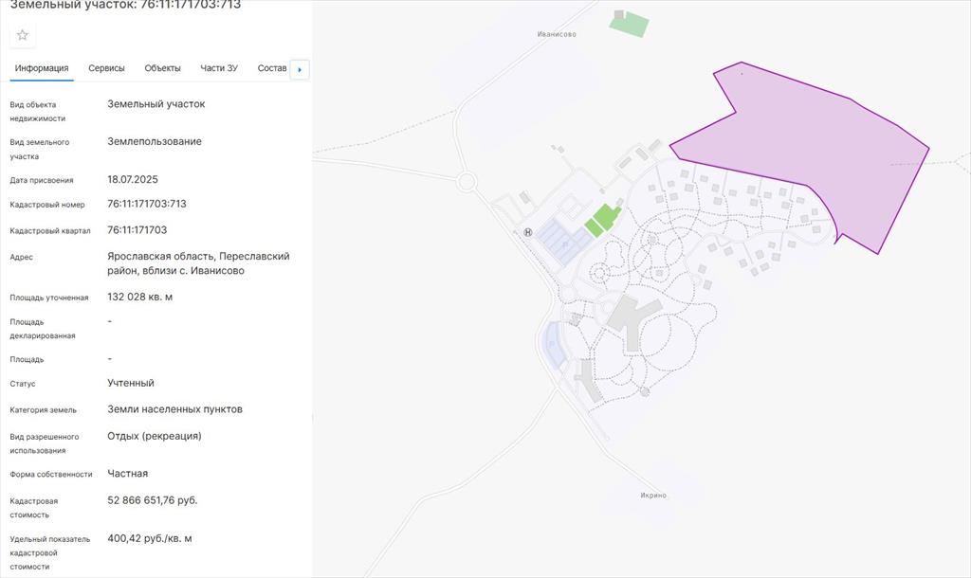Click the small blue parking area on the southwest road
Image resolution: width=971 pixels, height=578 pixels.
[x=553, y=343]
